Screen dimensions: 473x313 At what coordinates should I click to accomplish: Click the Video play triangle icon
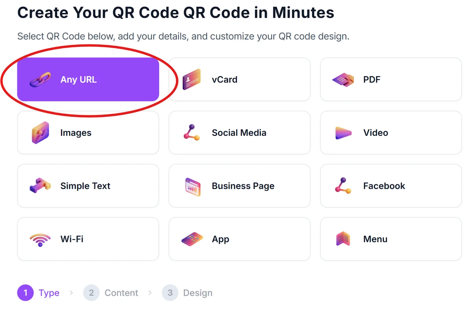344,133
